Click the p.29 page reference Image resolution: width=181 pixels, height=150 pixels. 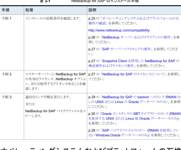(92, 97)
